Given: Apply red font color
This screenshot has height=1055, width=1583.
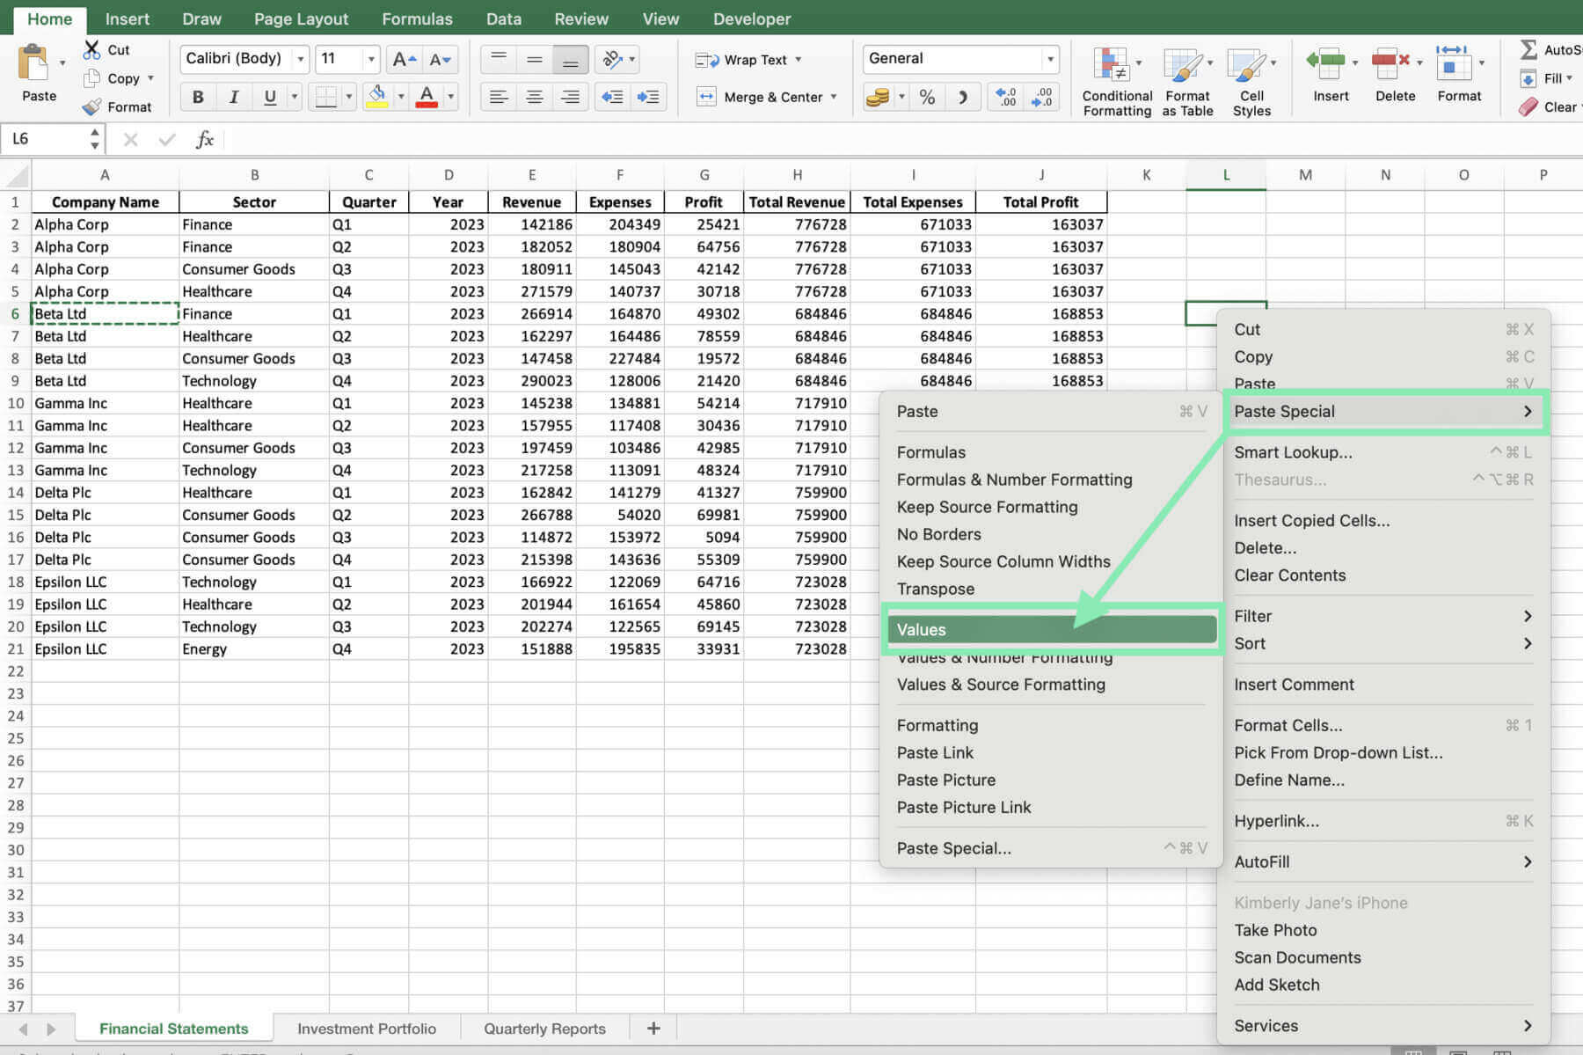Looking at the screenshot, I should coord(427,97).
